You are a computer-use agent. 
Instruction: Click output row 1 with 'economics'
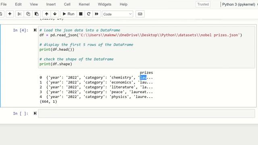(x=96, y=82)
